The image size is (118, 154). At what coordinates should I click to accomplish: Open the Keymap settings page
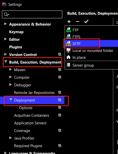(16, 32)
